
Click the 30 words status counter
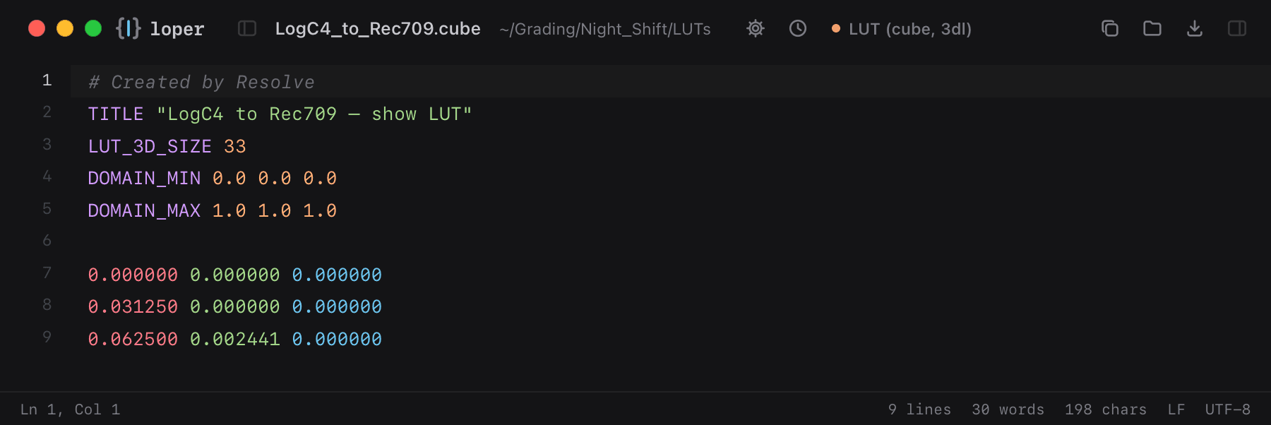[1008, 409]
